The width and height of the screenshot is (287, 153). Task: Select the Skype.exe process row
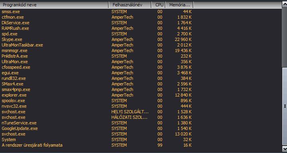click(141, 39)
